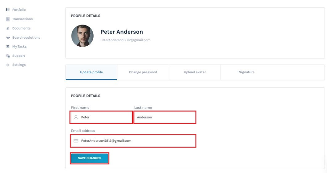Open the Upload avatar tab
This screenshot has width=327, height=173.
coord(195,72)
